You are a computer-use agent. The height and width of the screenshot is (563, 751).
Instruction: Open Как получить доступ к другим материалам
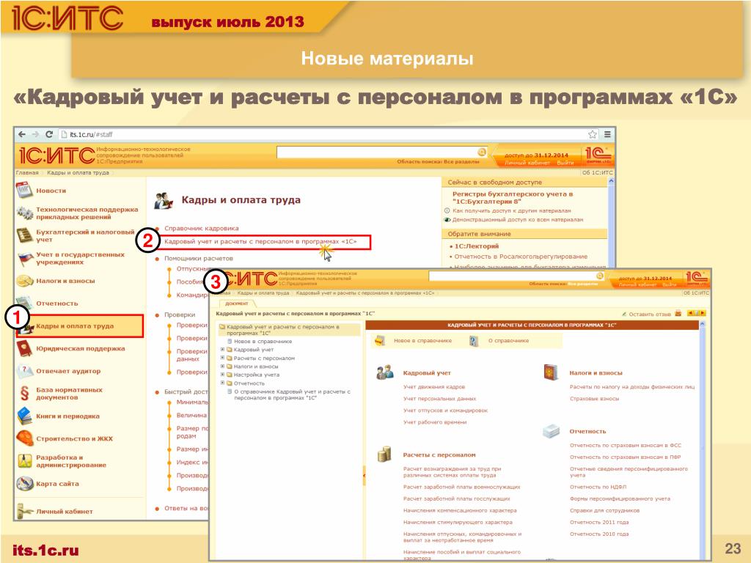point(511,210)
